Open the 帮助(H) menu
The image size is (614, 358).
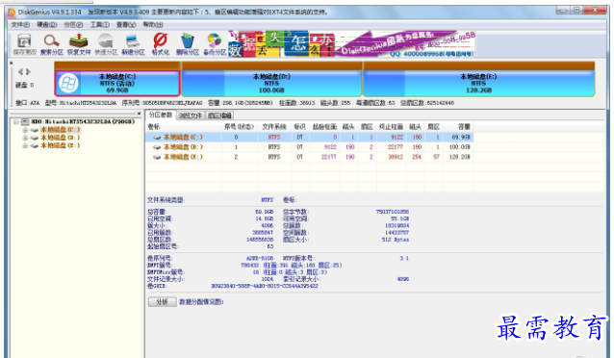click(153, 25)
